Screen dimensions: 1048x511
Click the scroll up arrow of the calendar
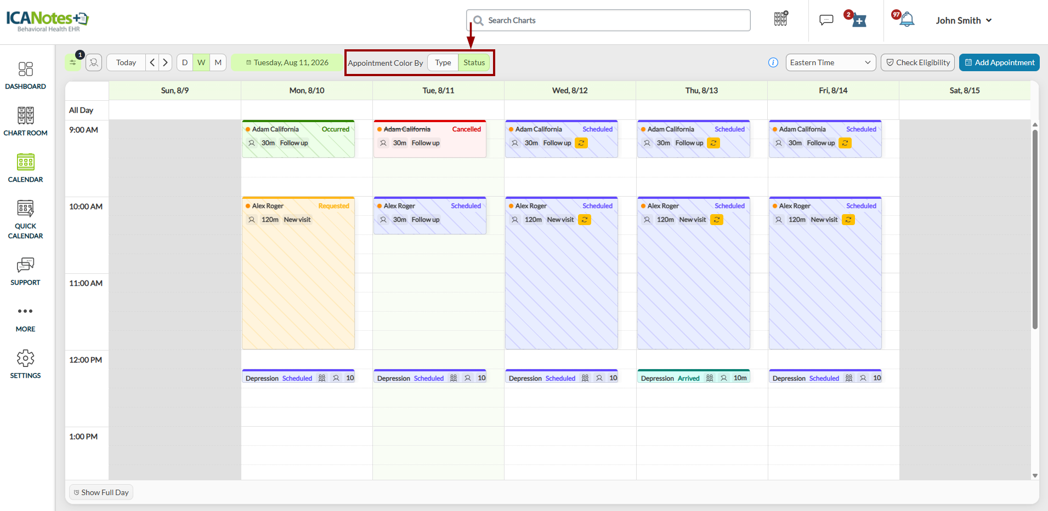pos(1035,124)
